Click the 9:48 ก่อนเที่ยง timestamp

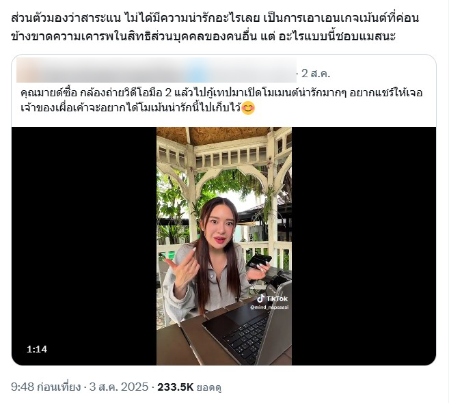point(46,387)
